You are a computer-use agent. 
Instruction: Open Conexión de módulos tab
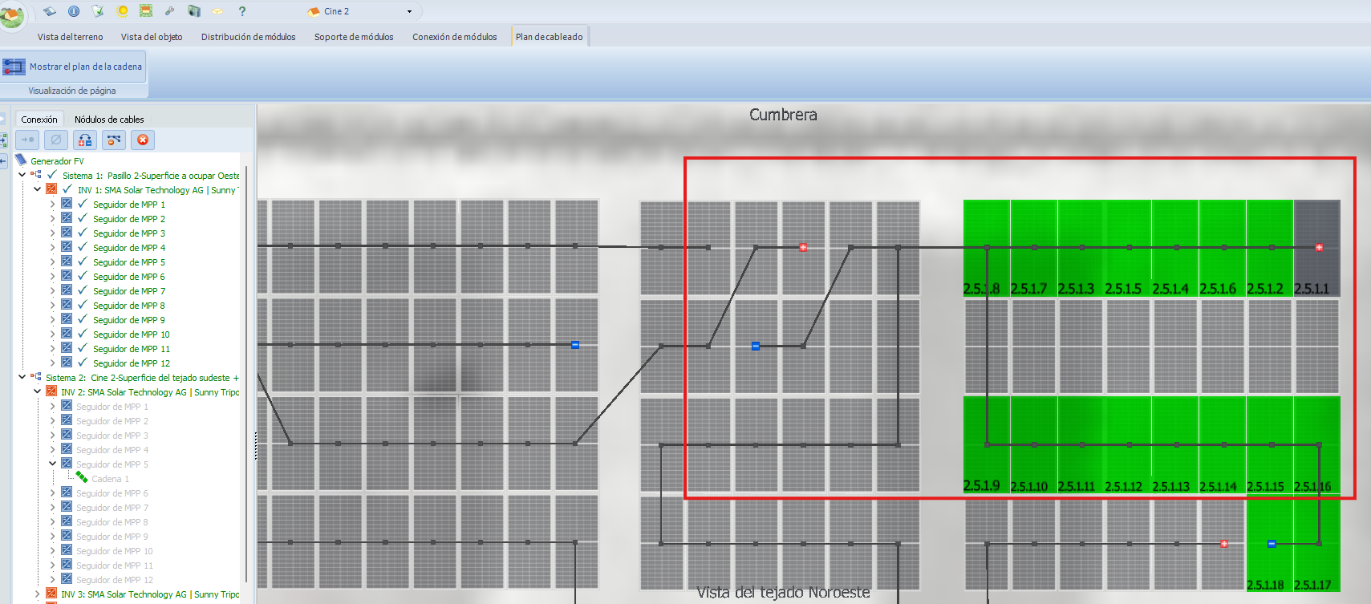455,37
